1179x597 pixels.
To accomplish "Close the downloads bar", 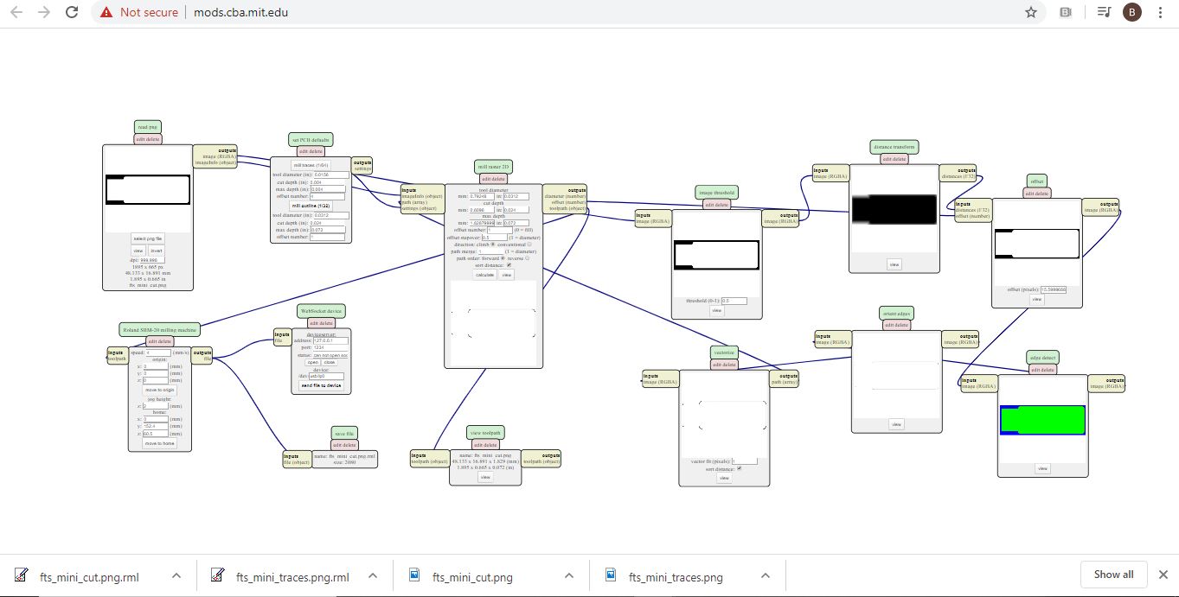I will (1163, 575).
